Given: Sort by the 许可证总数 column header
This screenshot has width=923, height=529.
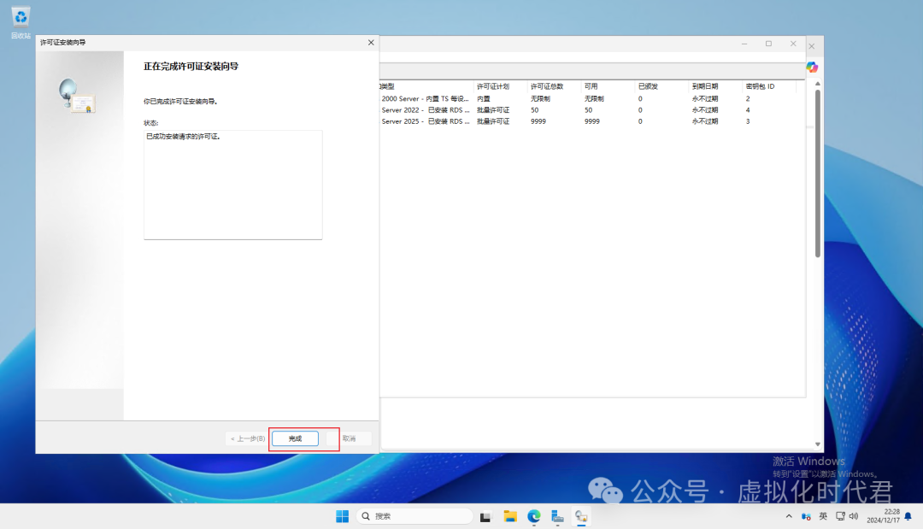Looking at the screenshot, I should pos(547,86).
